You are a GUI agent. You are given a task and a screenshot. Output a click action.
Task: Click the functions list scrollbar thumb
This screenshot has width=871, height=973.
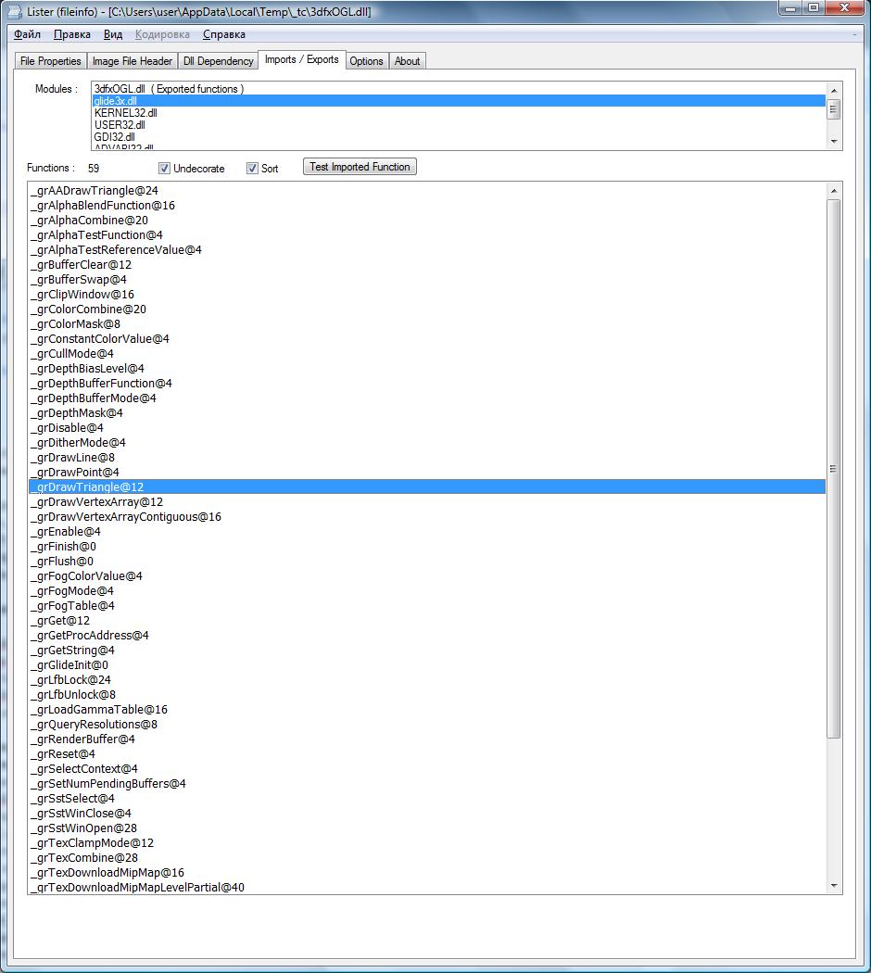click(x=834, y=469)
